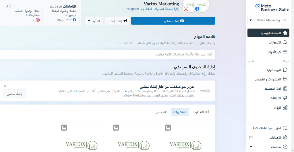Screen dimensions: 294x152
Task: Open Insights (الرؤى) bar chart icon
Action: pyautogui.click(x=285, y=107)
